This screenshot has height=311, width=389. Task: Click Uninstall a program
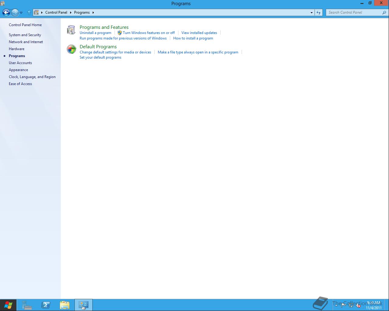click(x=95, y=33)
